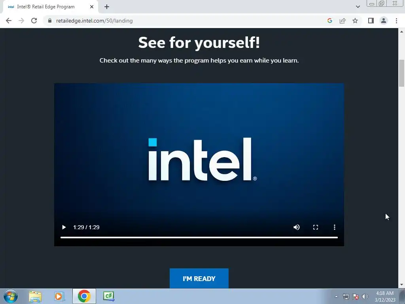The image size is (405, 304).
Task: Open video more options menu
Action: [x=335, y=227]
